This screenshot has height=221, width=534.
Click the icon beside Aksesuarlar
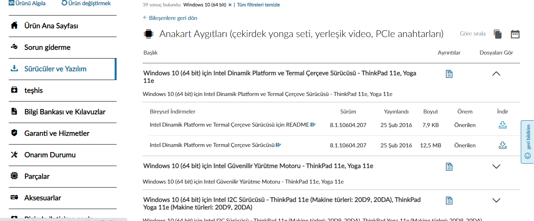tap(14, 198)
